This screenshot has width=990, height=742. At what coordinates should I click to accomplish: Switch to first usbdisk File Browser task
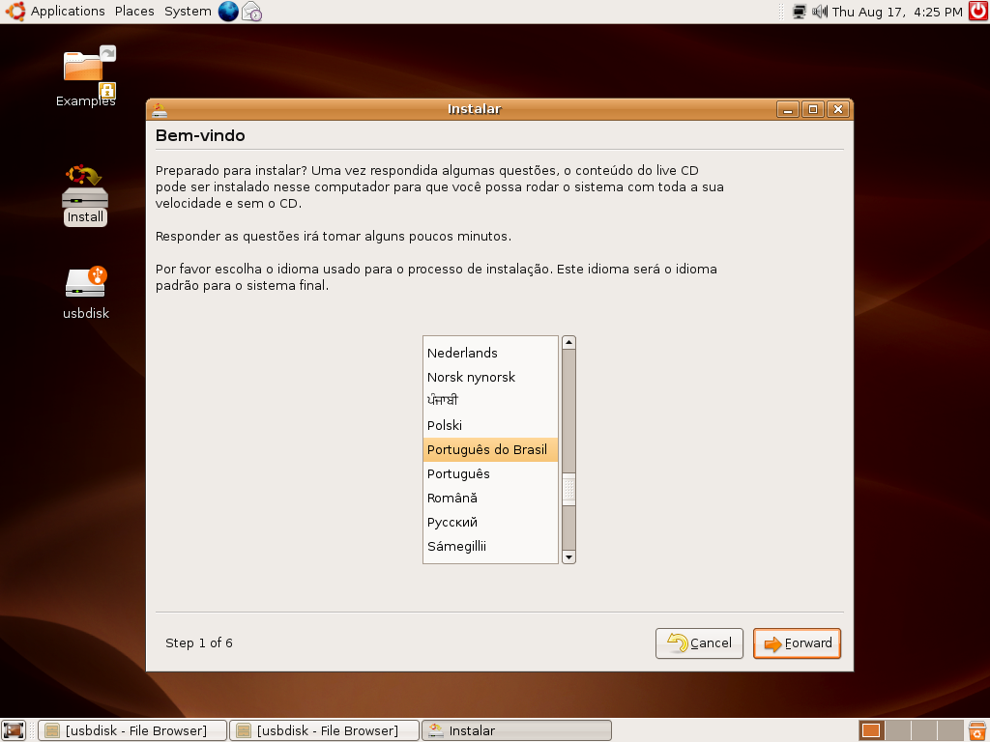pyautogui.click(x=131, y=730)
